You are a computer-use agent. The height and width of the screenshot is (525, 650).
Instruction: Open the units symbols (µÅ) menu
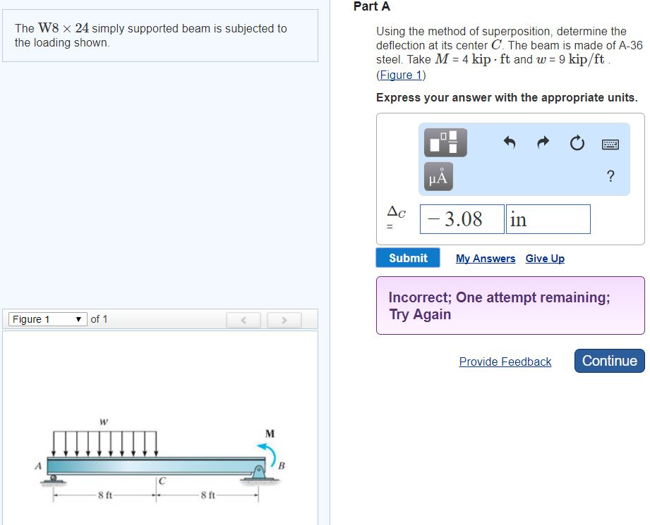coord(438,176)
